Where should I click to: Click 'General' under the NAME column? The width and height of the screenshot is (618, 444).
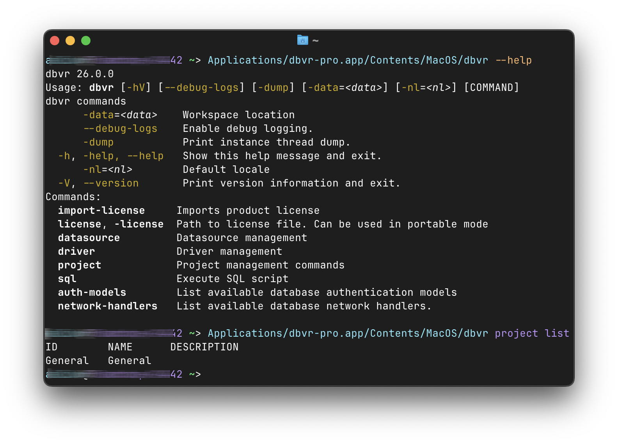coord(129,361)
